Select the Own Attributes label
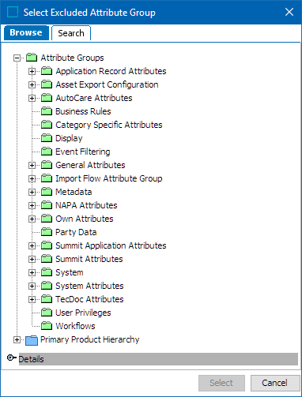The width and height of the screenshot is (302, 397). click(x=85, y=219)
